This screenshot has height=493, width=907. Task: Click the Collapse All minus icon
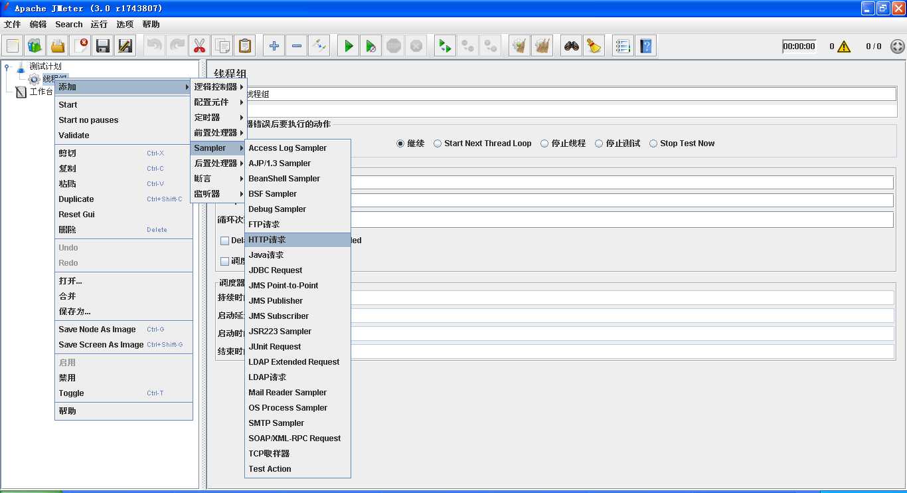[297, 46]
